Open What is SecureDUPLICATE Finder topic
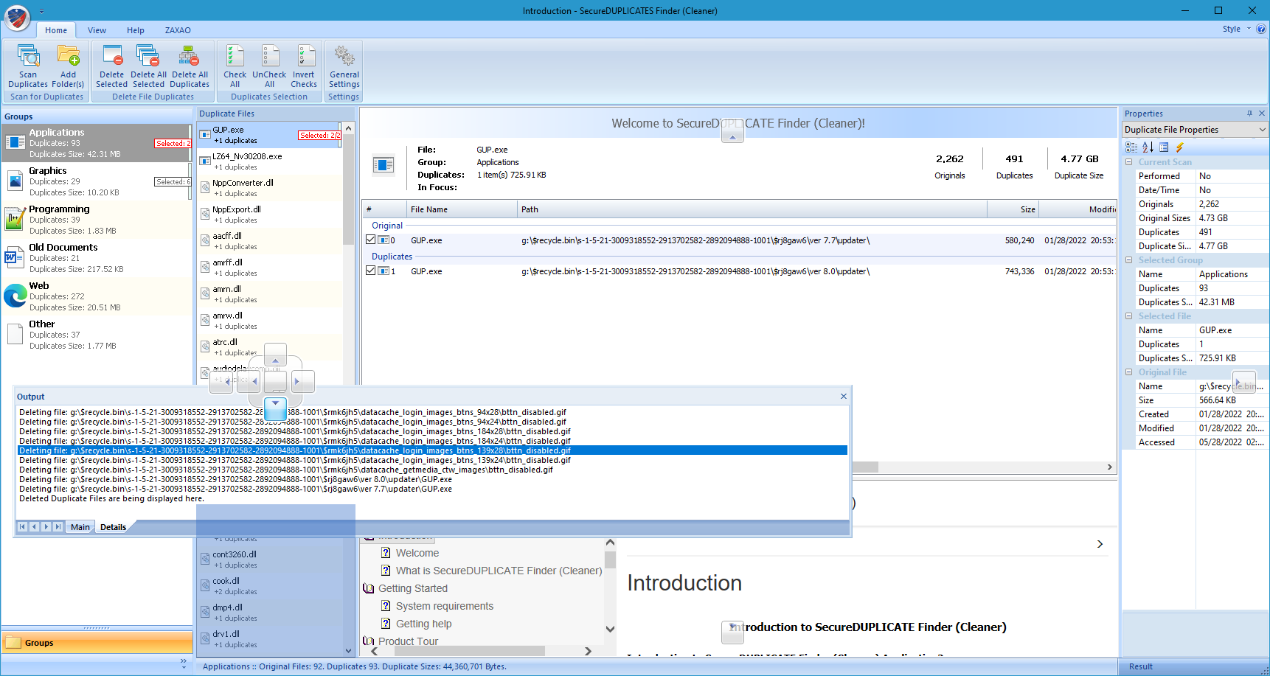The width and height of the screenshot is (1270, 676). (x=499, y=571)
